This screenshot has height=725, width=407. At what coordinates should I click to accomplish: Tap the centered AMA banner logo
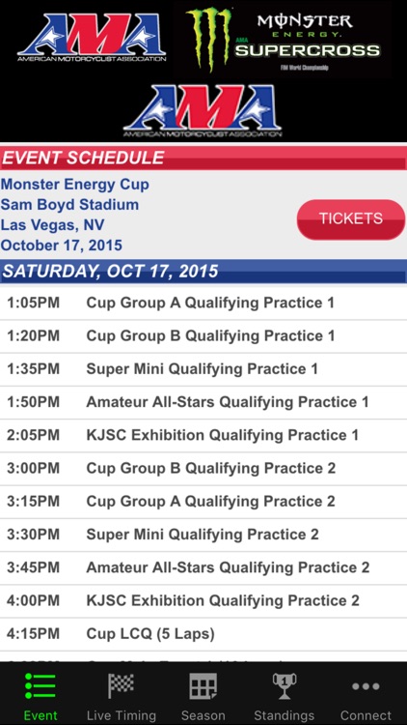coord(203,110)
